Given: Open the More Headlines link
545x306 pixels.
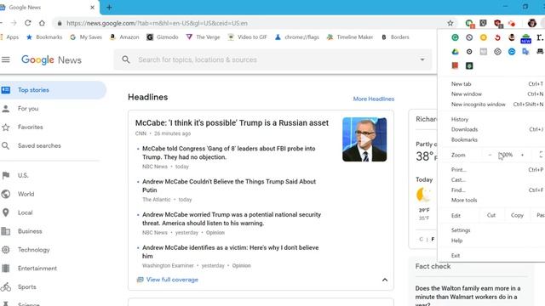Looking at the screenshot, I should [x=374, y=99].
